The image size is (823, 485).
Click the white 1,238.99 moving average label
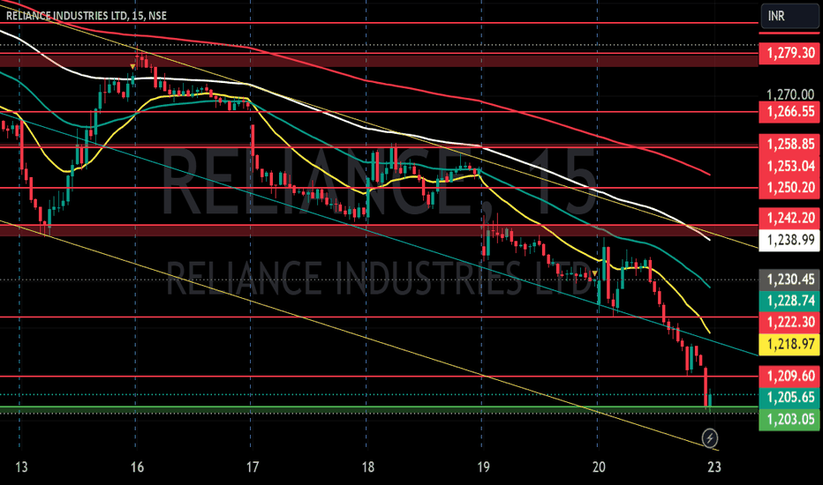pos(790,240)
